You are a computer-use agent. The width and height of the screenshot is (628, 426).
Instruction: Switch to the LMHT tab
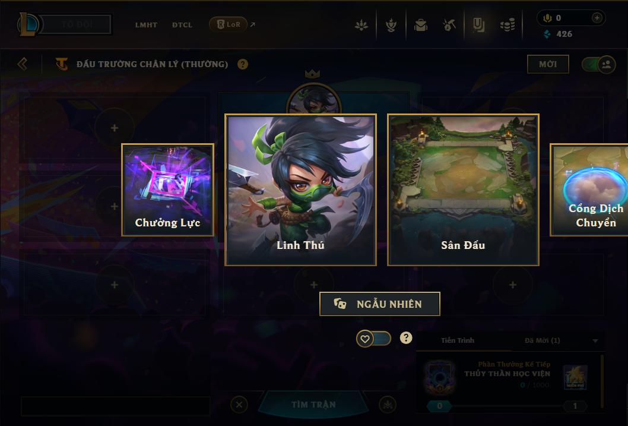tap(146, 25)
